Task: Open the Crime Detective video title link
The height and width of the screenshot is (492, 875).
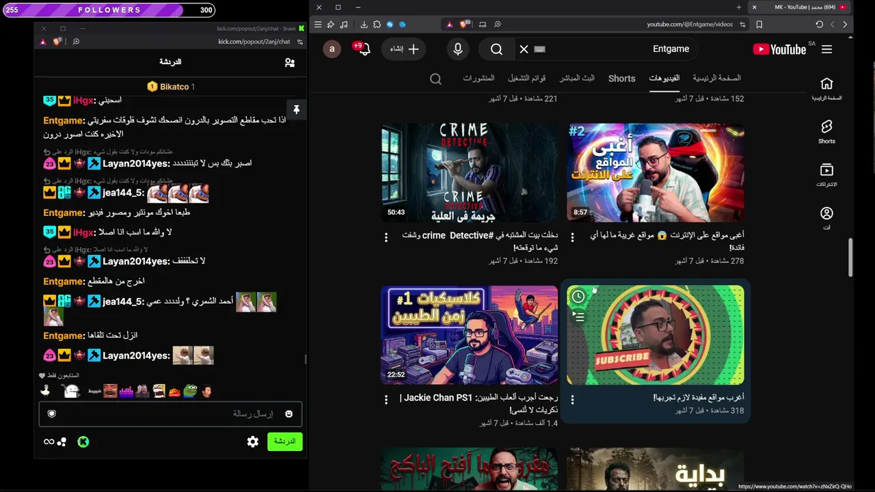Action: [480, 241]
